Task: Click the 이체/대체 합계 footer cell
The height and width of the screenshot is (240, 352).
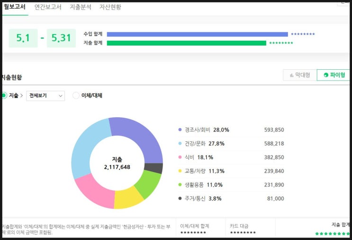Action: (201, 229)
